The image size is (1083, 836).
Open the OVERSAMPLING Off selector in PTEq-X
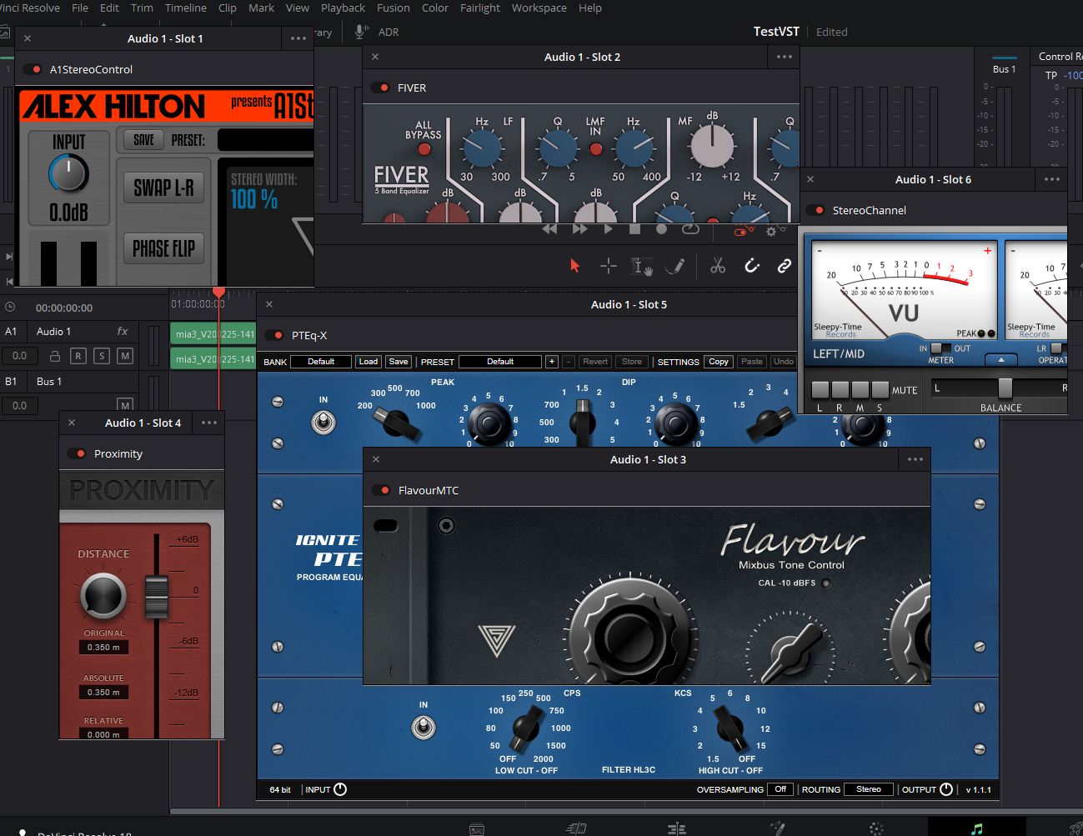[x=780, y=789]
